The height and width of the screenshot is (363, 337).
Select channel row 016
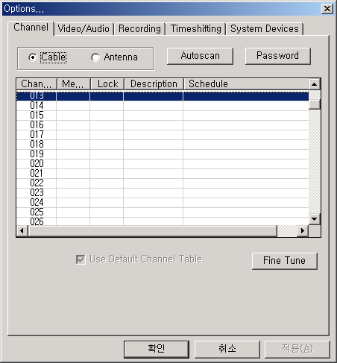click(x=163, y=125)
